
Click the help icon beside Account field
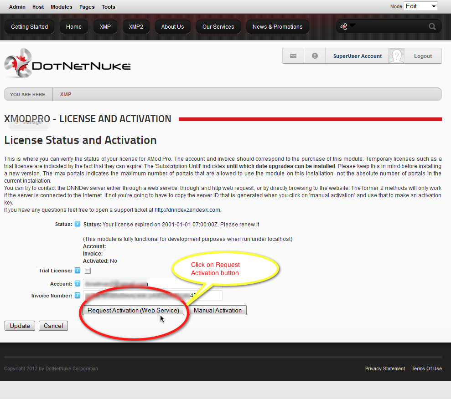click(x=78, y=283)
